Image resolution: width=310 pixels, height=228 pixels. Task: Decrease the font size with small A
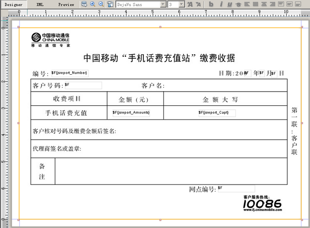(199, 4)
